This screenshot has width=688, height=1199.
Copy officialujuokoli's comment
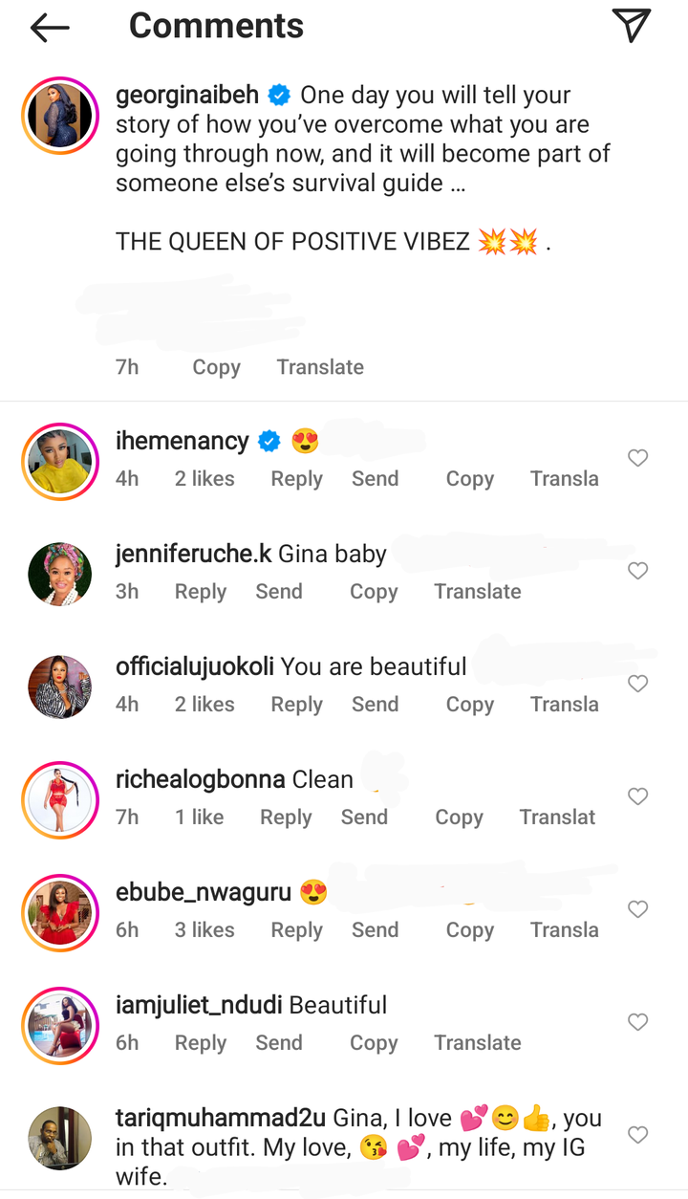469,705
